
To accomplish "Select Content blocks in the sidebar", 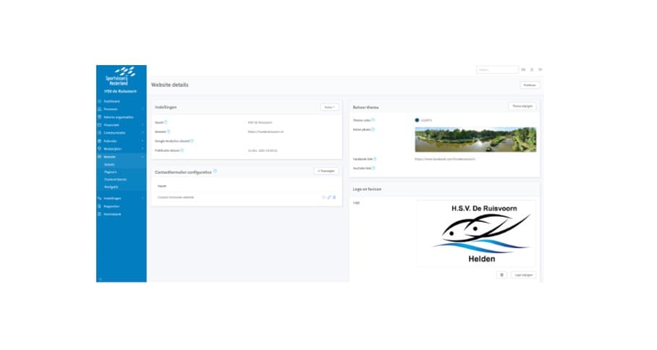I will click(114, 179).
